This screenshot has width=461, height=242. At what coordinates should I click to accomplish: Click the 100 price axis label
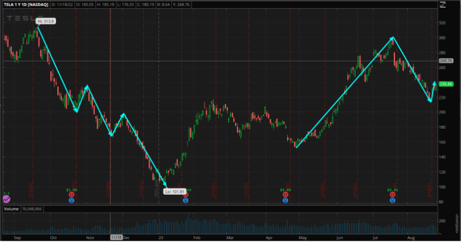pyautogui.click(x=442, y=187)
